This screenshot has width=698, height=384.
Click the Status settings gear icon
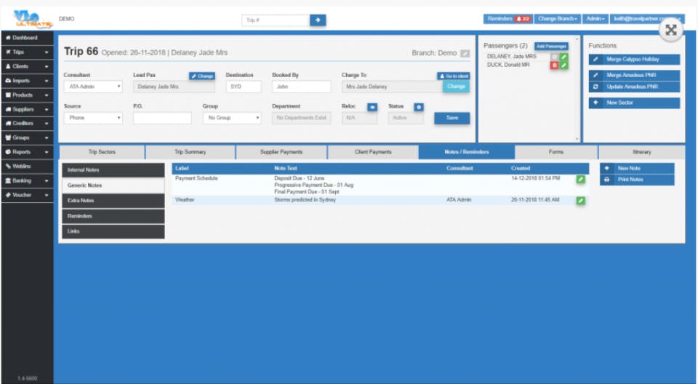pos(419,107)
